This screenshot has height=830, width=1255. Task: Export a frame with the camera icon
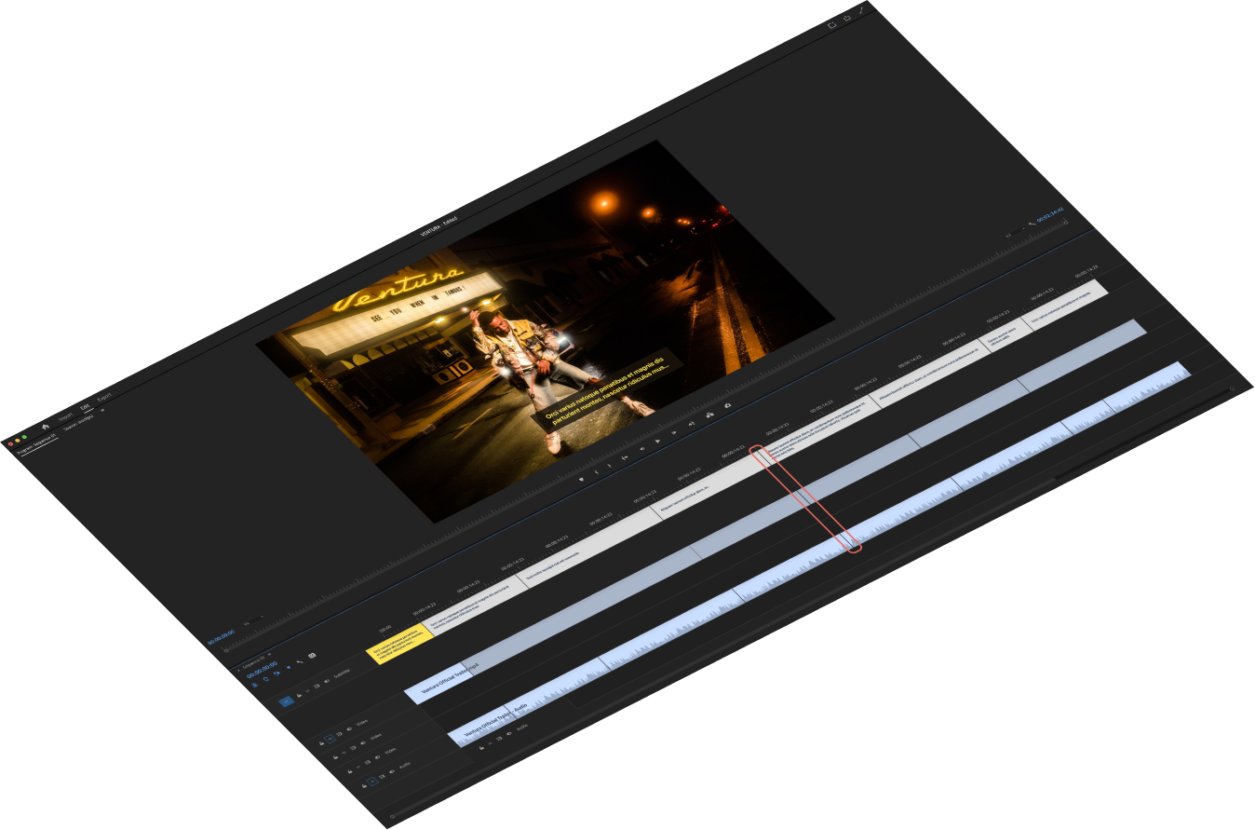727,405
